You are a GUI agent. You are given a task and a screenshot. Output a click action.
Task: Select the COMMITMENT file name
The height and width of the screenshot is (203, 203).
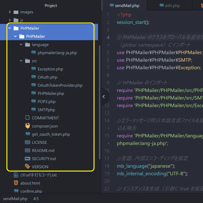(x=45, y=118)
